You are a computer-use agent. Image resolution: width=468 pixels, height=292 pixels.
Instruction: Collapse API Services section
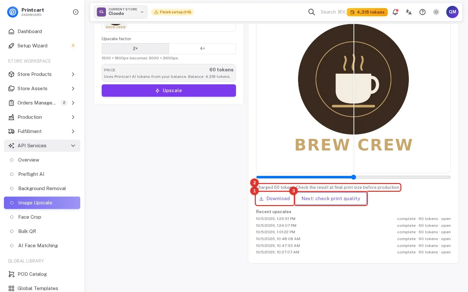coord(42,146)
